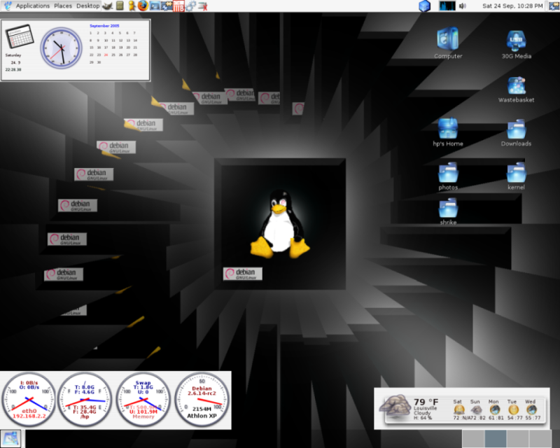Click the force quit window icon
560x448 pixels.
[x=203, y=6]
